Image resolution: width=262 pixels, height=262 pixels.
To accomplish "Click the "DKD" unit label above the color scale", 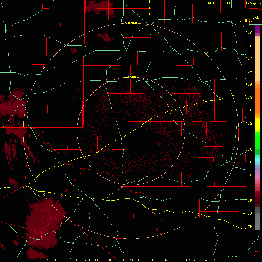I will click(256, 17).
